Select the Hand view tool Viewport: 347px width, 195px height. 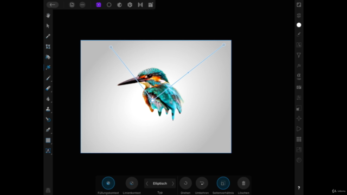pyautogui.click(x=48, y=15)
